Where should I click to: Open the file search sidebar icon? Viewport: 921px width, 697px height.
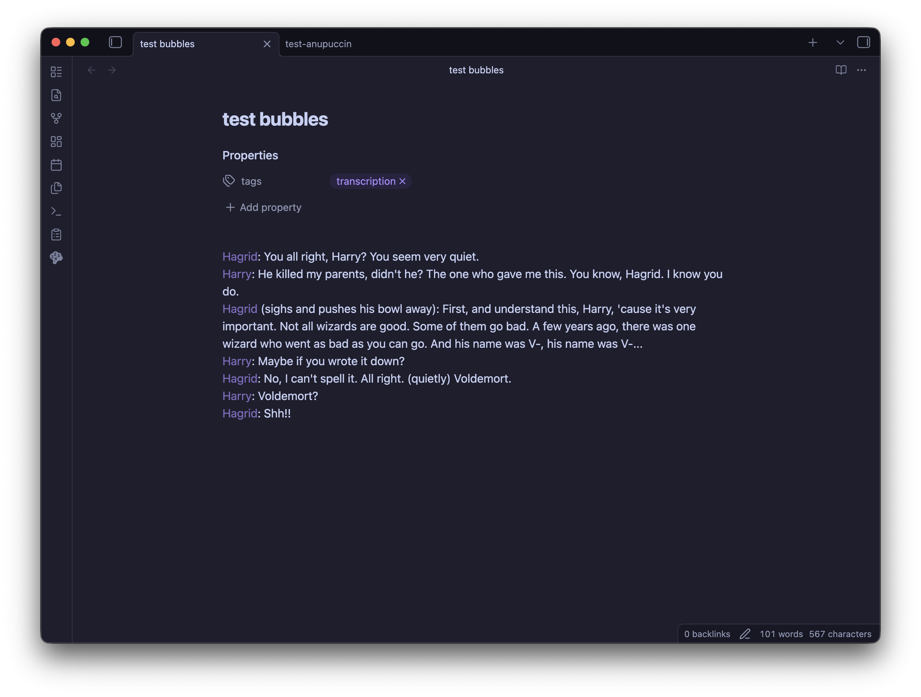pyautogui.click(x=56, y=95)
